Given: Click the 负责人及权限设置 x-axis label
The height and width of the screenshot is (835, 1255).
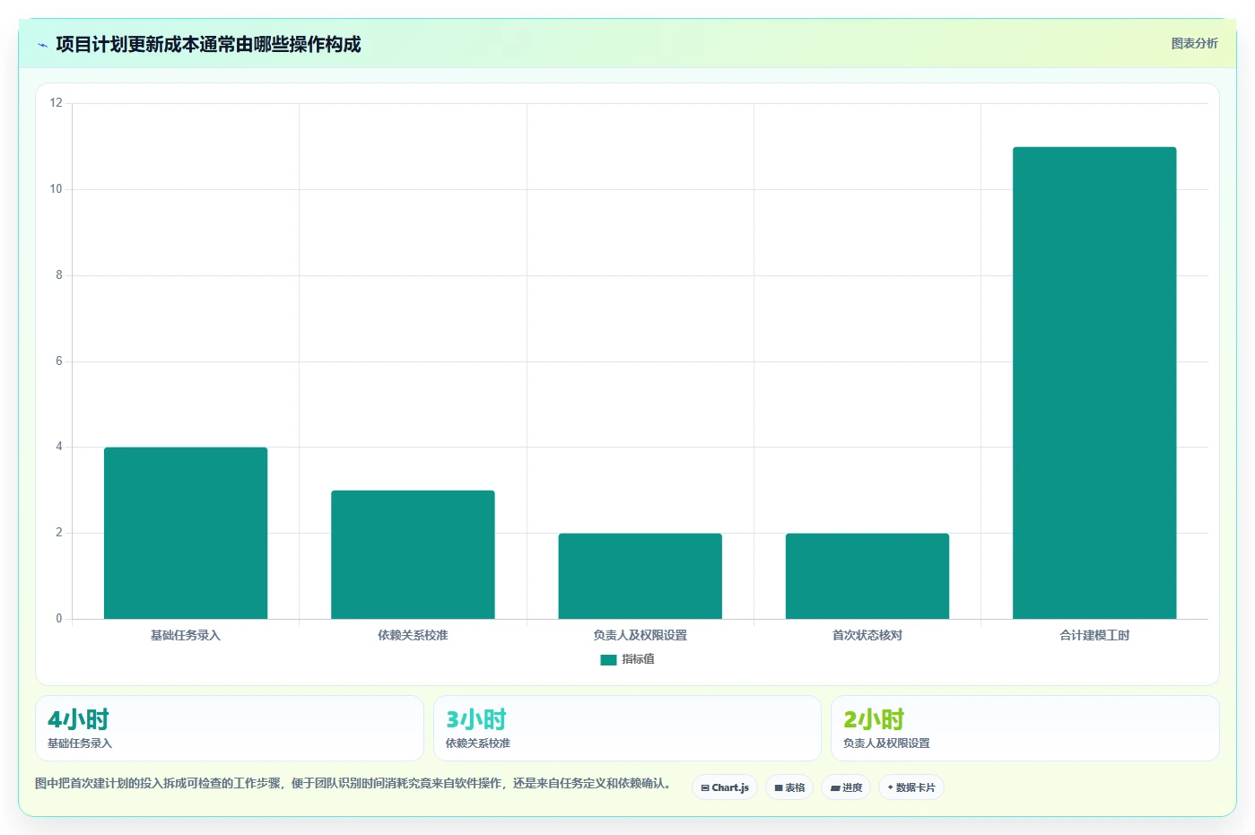Looking at the screenshot, I should pyautogui.click(x=640, y=635).
